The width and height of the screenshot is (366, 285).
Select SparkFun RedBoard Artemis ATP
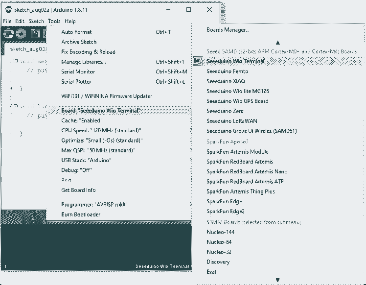(x=277, y=182)
